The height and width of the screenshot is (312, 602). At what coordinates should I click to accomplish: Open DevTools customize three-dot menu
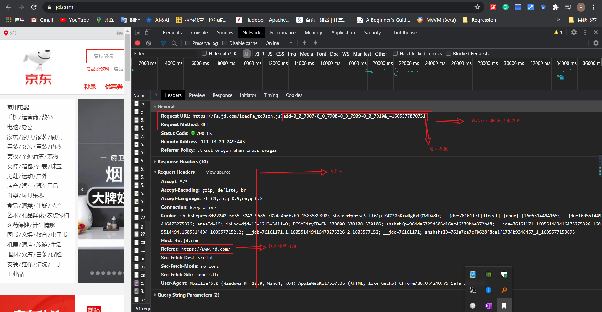585,32
